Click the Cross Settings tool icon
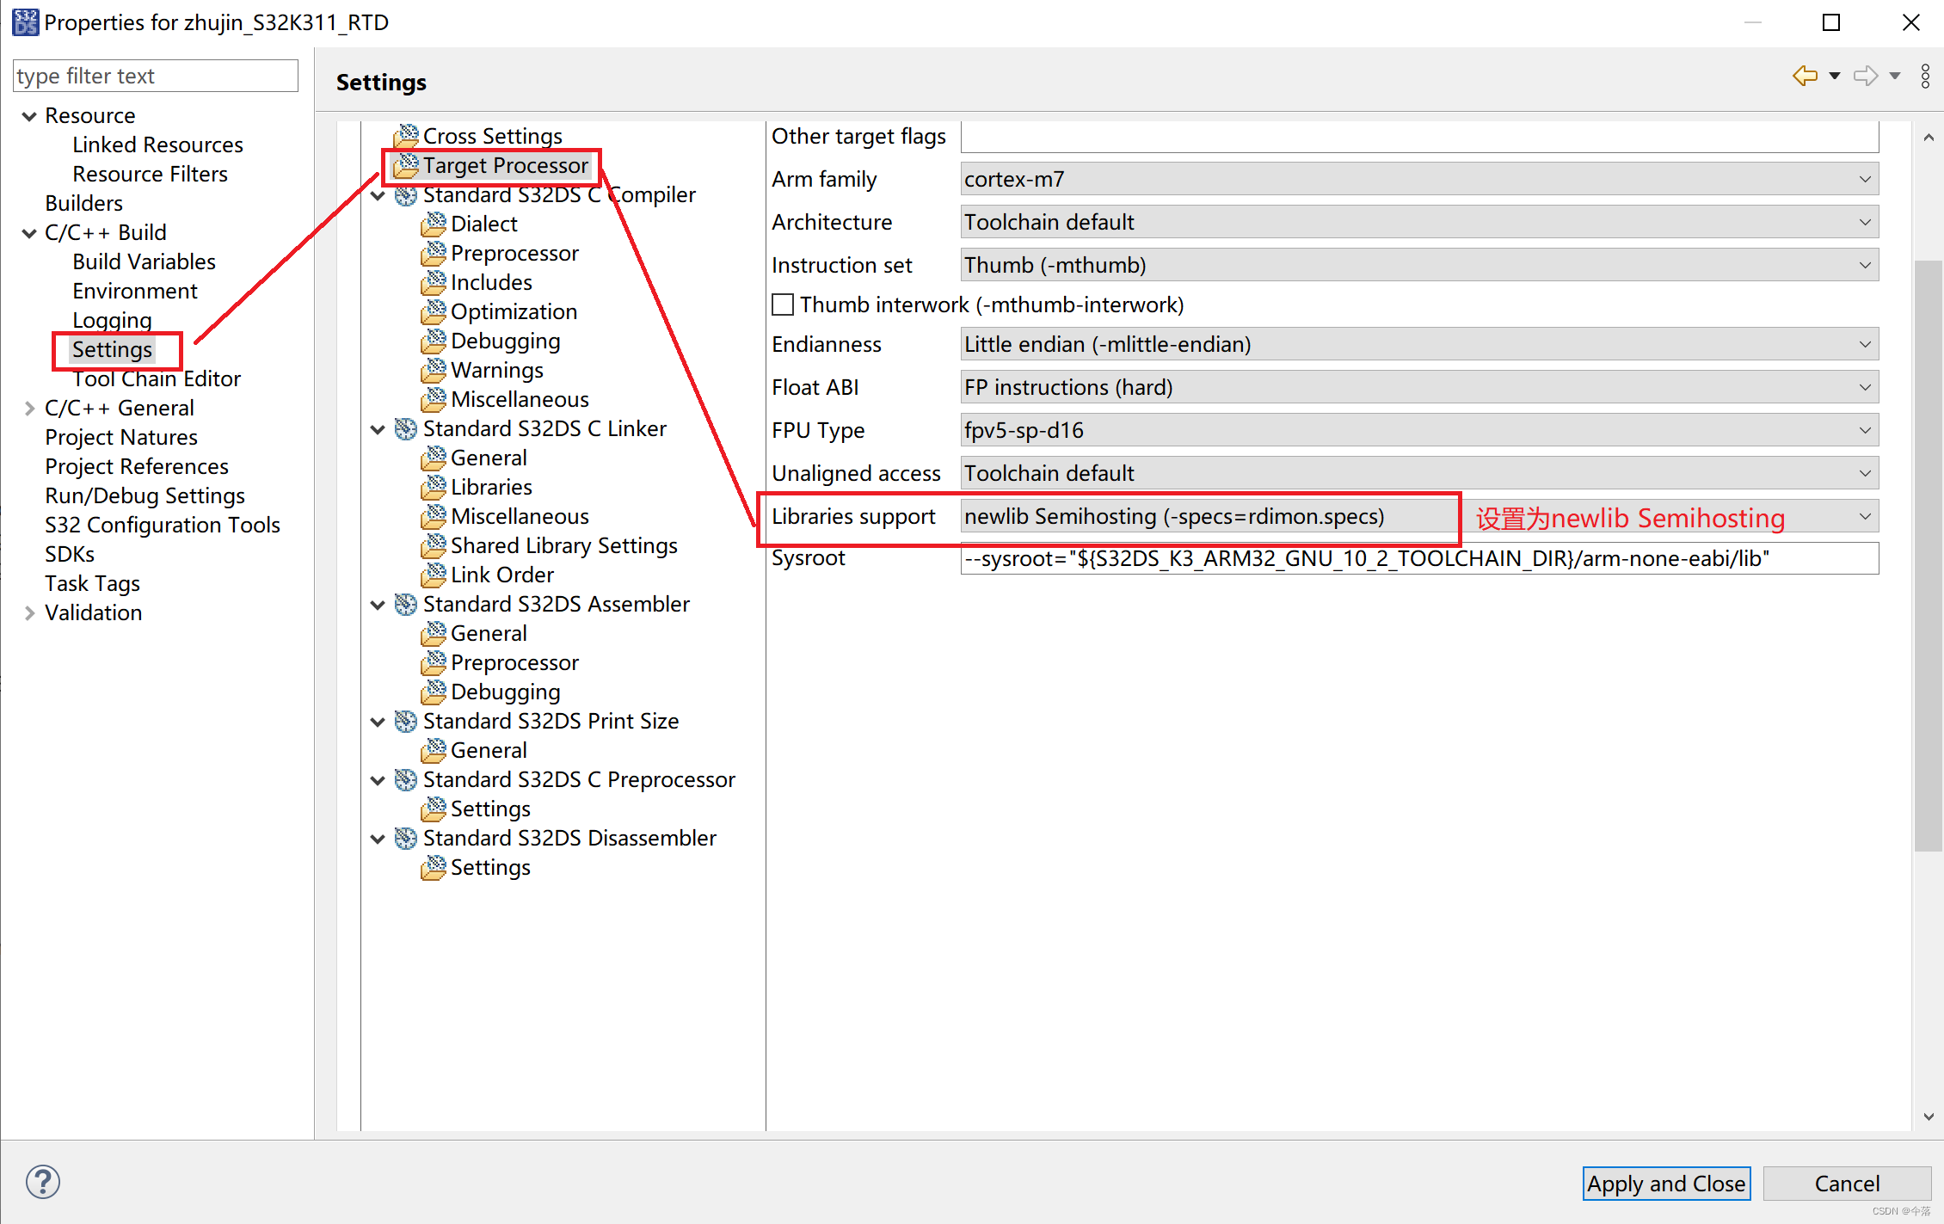Image resolution: width=1944 pixels, height=1224 pixels. (x=406, y=136)
